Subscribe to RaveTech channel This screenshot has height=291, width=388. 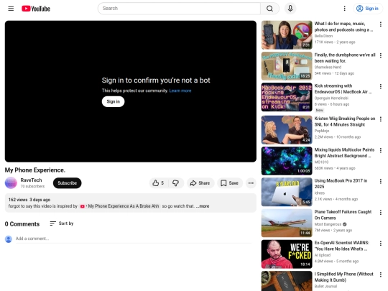point(67,183)
